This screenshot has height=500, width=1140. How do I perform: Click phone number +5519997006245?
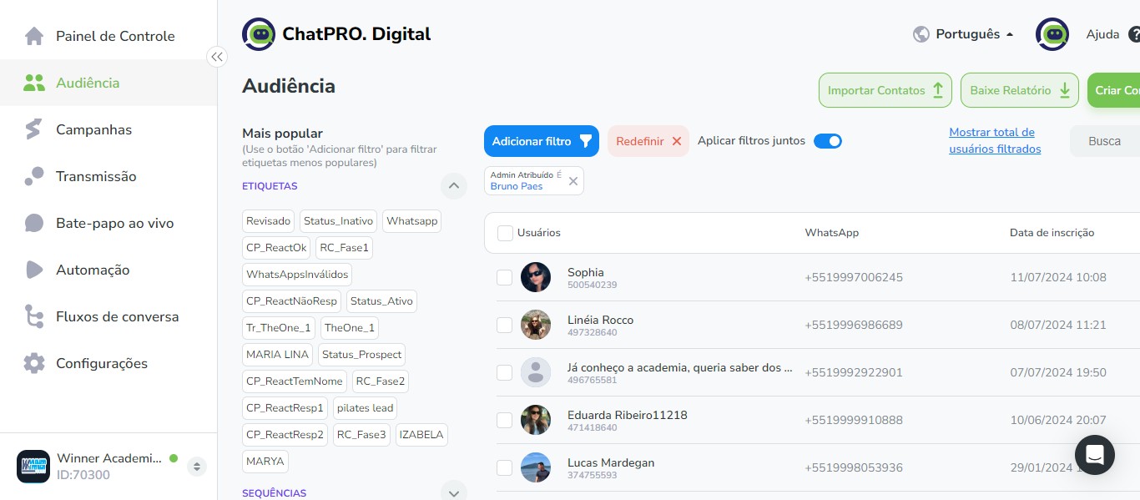point(854,277)
